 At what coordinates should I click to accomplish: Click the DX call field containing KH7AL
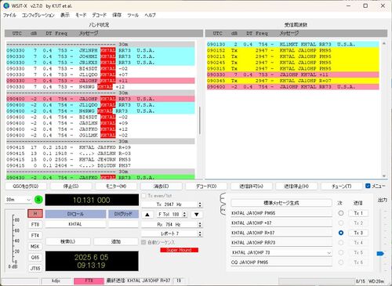pyautogui.click(x=75, y=224)
